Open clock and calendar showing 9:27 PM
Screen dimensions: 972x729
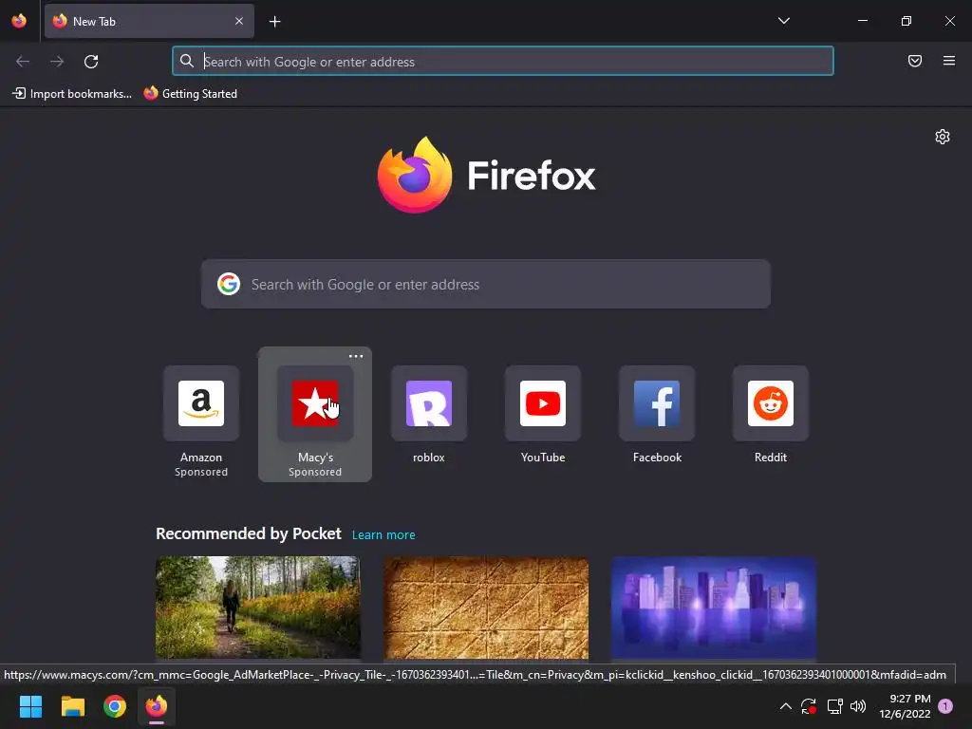pyautogui.click(x=905, y=706)
